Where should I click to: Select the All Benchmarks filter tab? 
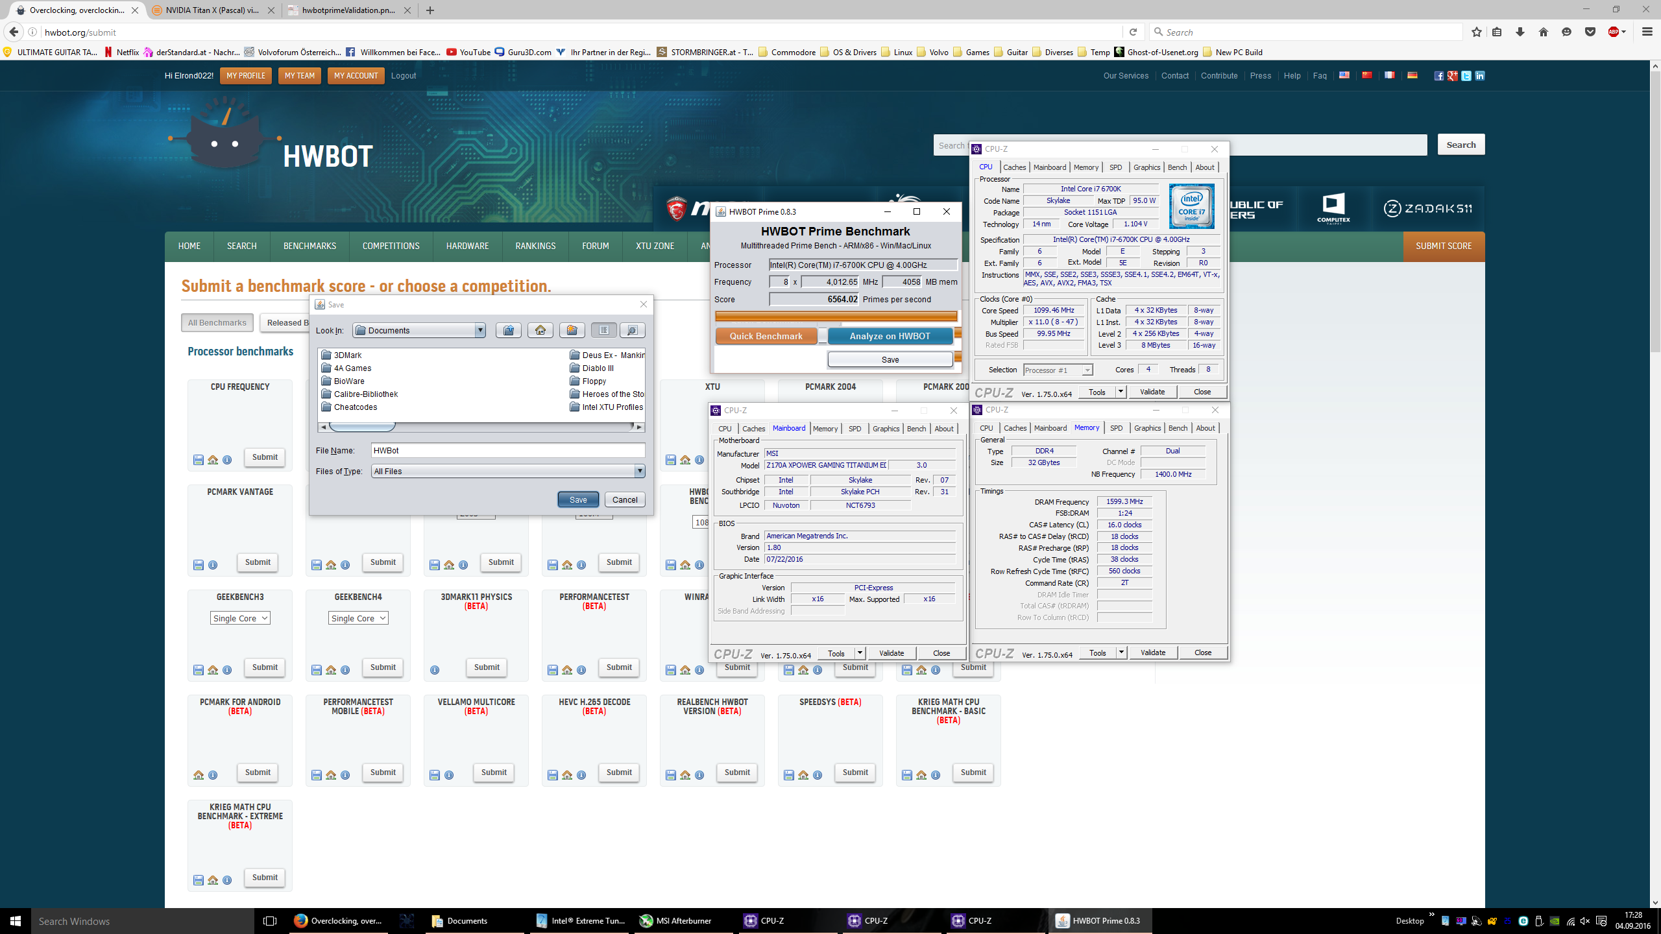click(x=217, y=322)
